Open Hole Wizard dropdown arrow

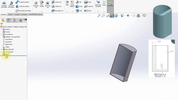[x=42, y=12]
